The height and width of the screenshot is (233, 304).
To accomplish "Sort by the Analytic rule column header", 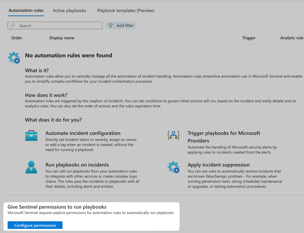I will 292,38.
